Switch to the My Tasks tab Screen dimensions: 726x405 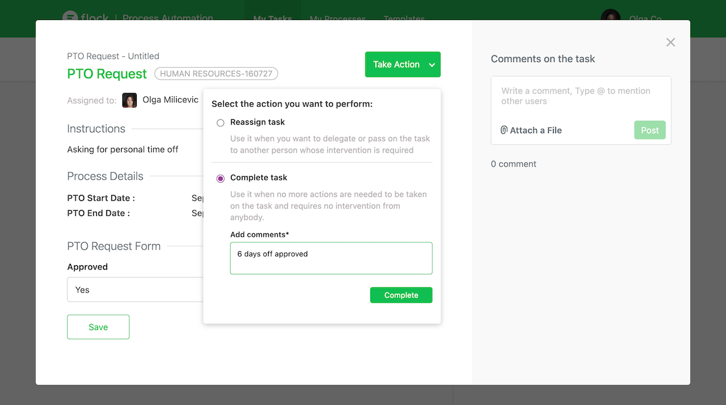pyautogui.click(x=272, y=19)
